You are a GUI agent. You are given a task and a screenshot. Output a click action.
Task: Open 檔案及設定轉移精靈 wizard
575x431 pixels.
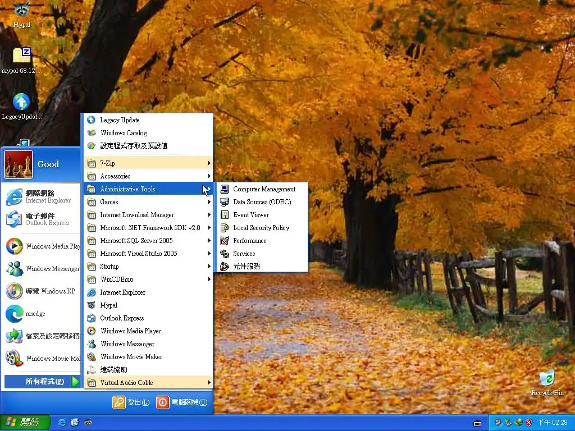(42, 336)
